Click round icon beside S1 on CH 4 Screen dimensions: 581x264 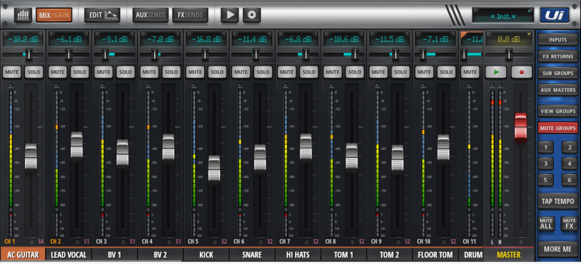tap(169, 242)
